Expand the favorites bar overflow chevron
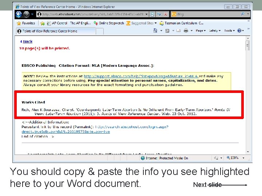This screenshot has width=262, height=196. pos(249,21)
